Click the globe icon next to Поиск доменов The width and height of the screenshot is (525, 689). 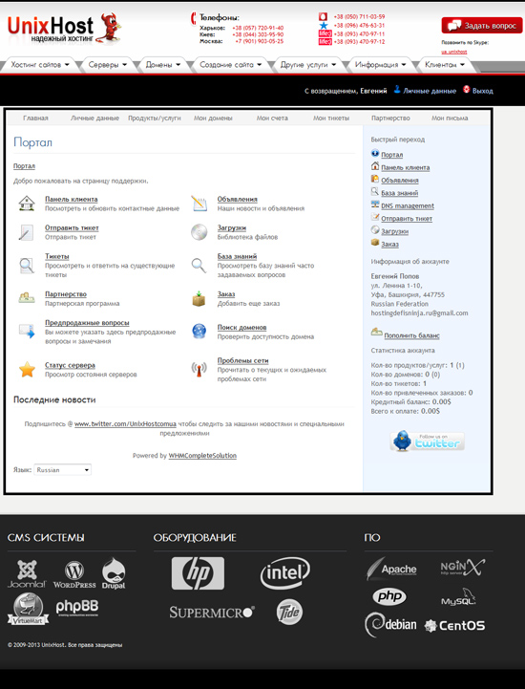coord(199,332)
